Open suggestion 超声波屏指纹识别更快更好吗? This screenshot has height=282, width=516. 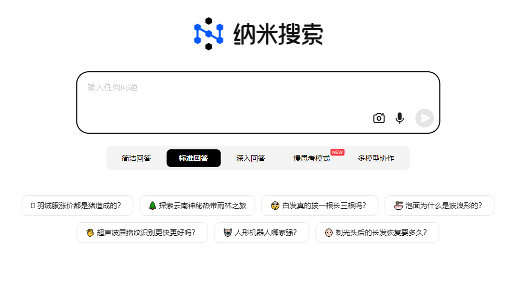142,233
